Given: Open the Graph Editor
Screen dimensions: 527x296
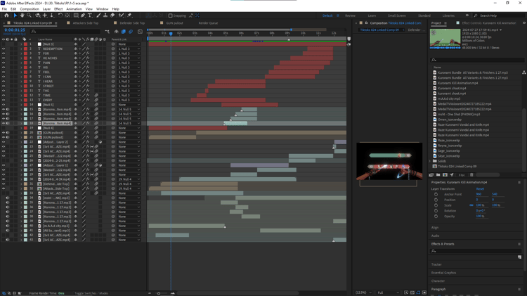Looking at the screenshot, I should pyautogui.click(x=140, y=32).
